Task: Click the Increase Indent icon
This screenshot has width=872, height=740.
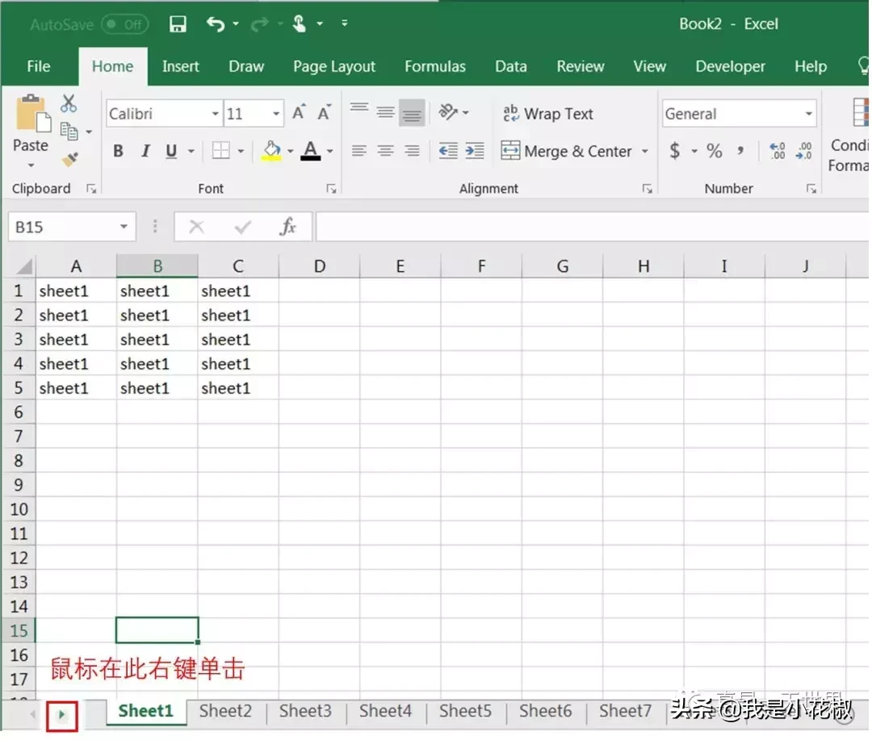Action: click(475, 151)
